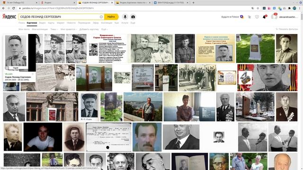Viewport: 303px width, 170px height.
Task: Expand 'Ещё' in the filter row
Action: [x=105, y=29]
